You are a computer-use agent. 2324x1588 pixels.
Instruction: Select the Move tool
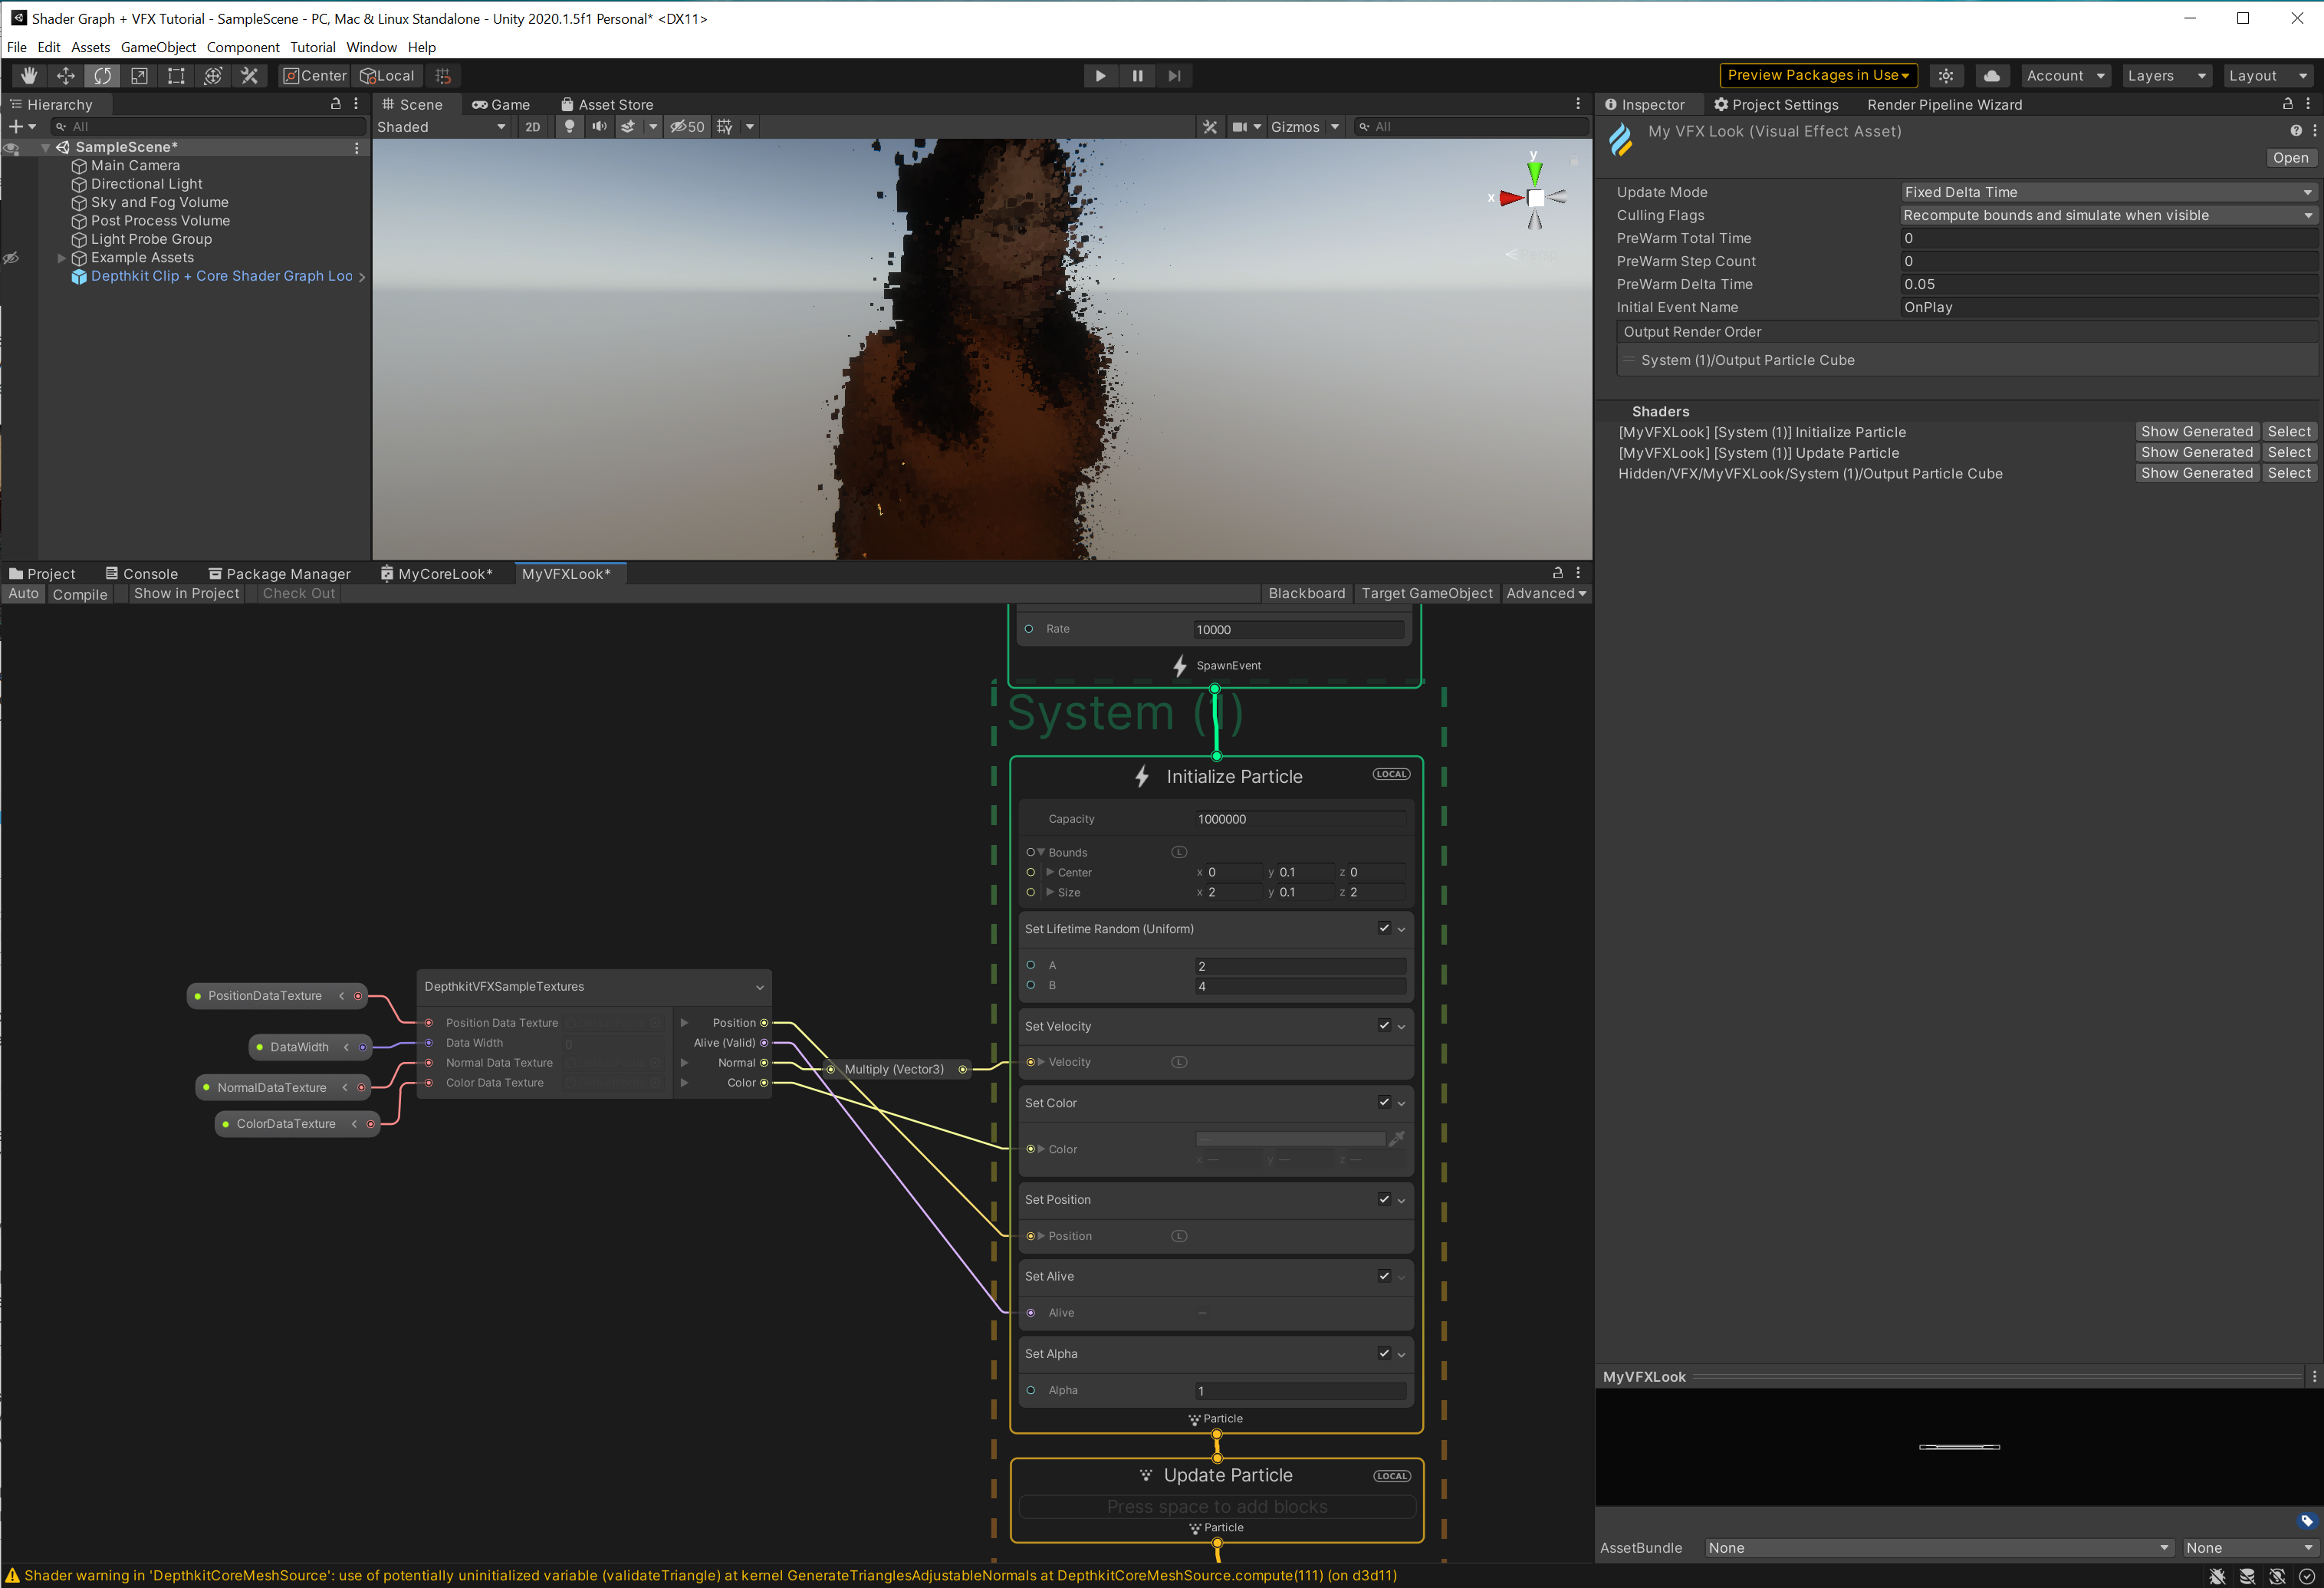66,75
